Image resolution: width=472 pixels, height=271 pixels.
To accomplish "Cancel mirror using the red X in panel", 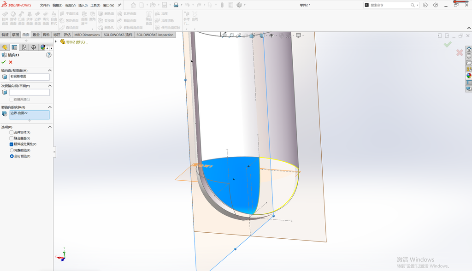I will [11, 62].
